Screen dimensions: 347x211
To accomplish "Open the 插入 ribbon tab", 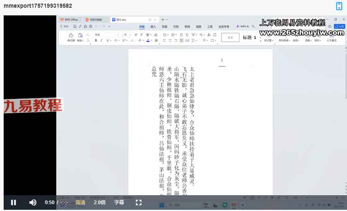I will point(153,26).
